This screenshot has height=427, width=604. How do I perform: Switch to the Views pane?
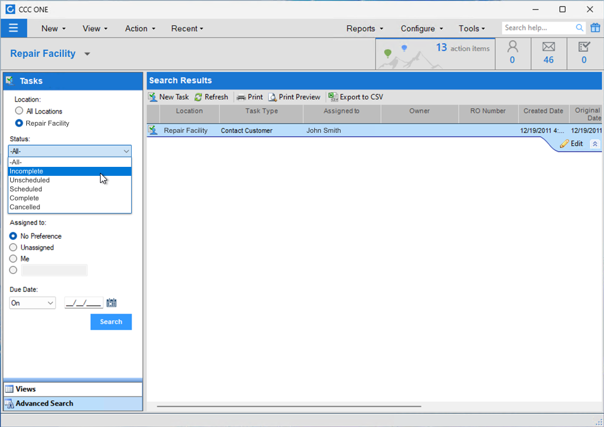(x=73, y=389)
